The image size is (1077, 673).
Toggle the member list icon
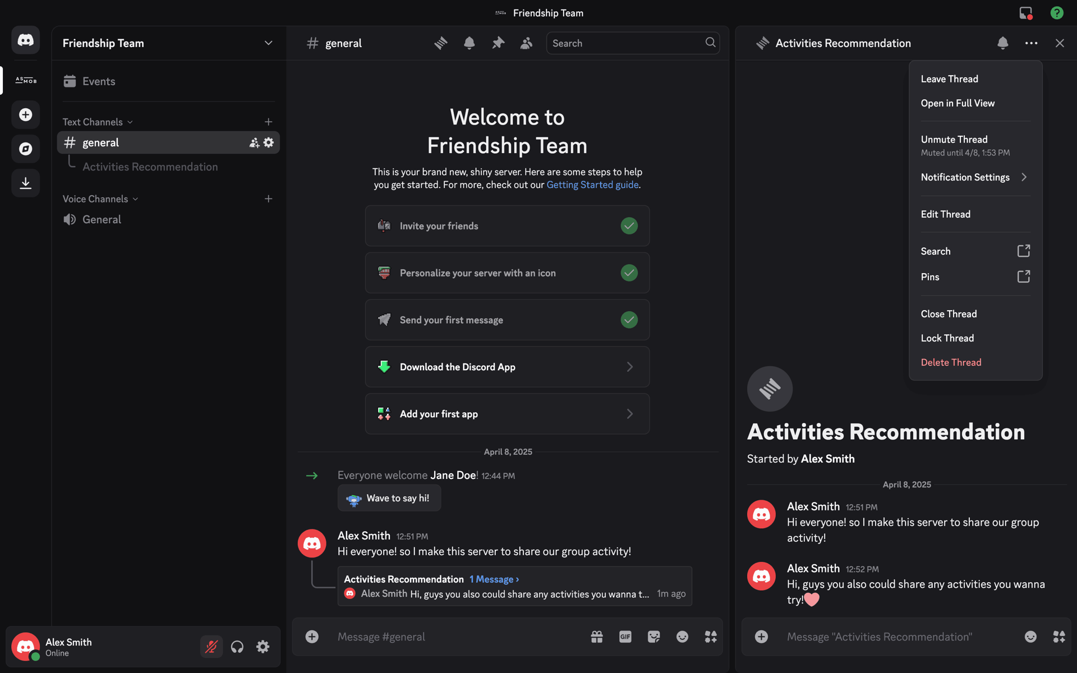tap(526, 43)
